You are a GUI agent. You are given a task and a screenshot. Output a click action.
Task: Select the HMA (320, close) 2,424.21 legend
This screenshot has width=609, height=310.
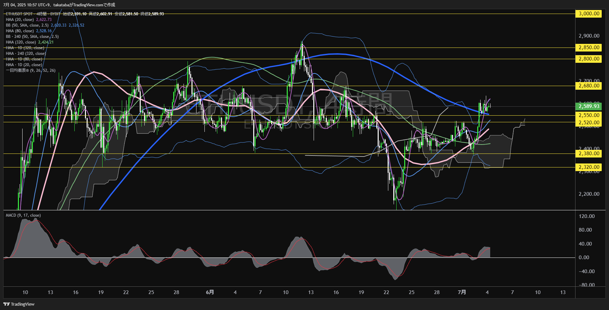tap(30, 42)
